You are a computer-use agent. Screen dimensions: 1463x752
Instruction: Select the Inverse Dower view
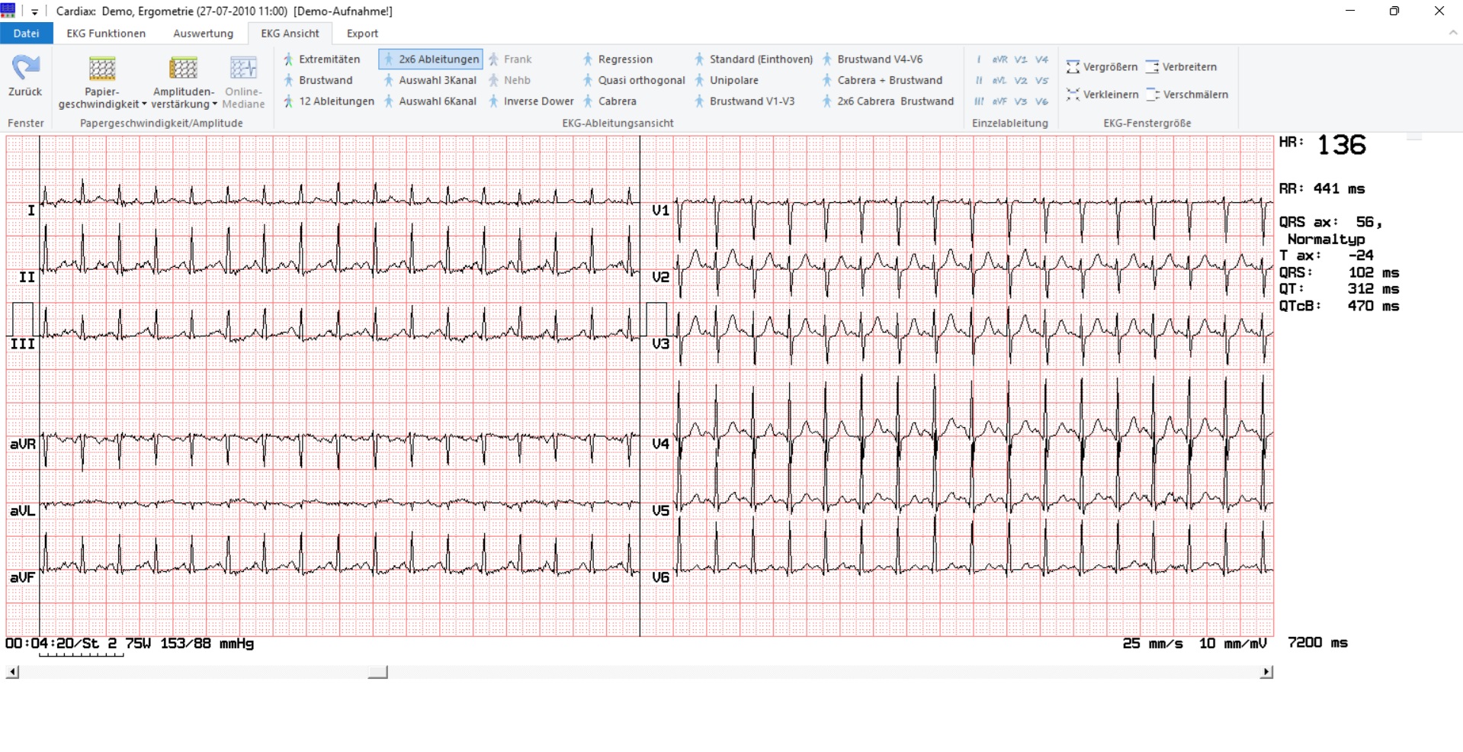click(531, 101)
